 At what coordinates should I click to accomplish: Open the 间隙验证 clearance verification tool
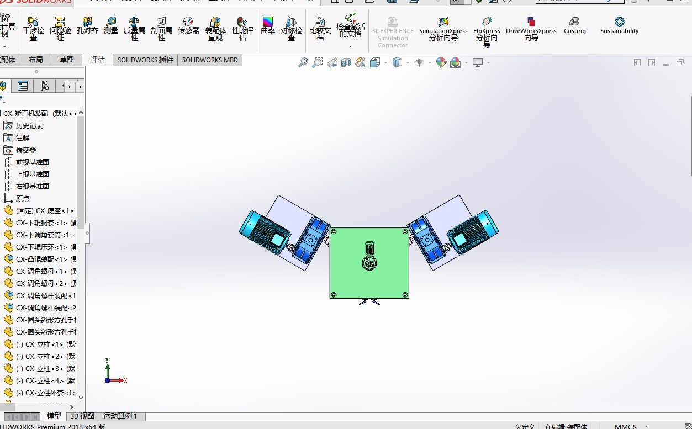(x=60, y=29)
